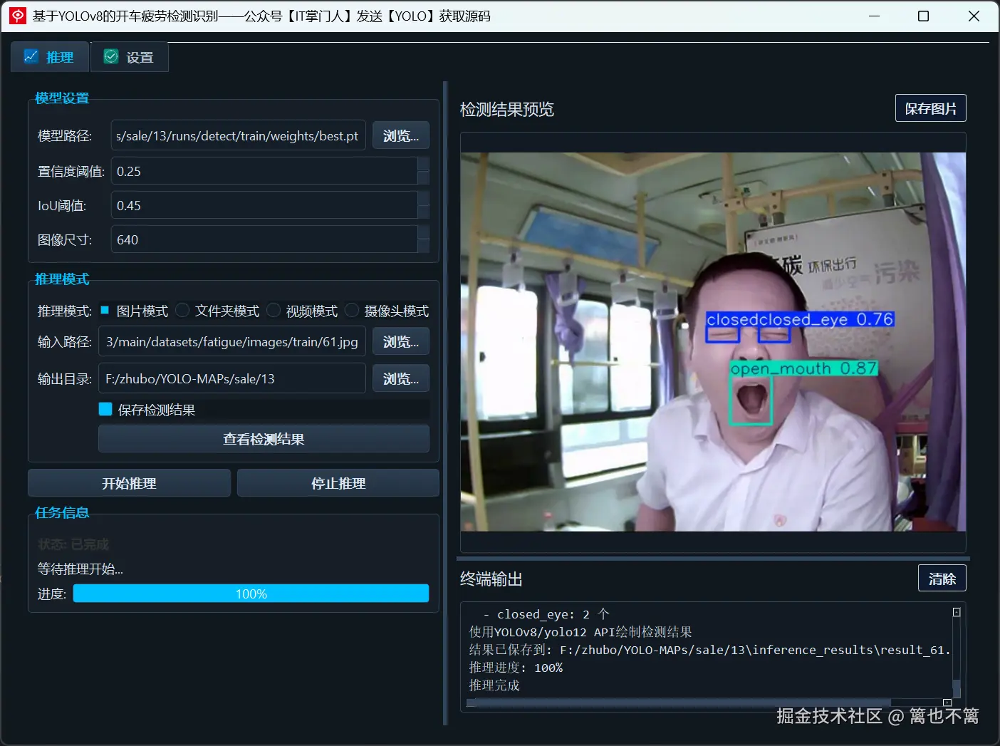Click the 终端输出 heading

coord(491,579)
